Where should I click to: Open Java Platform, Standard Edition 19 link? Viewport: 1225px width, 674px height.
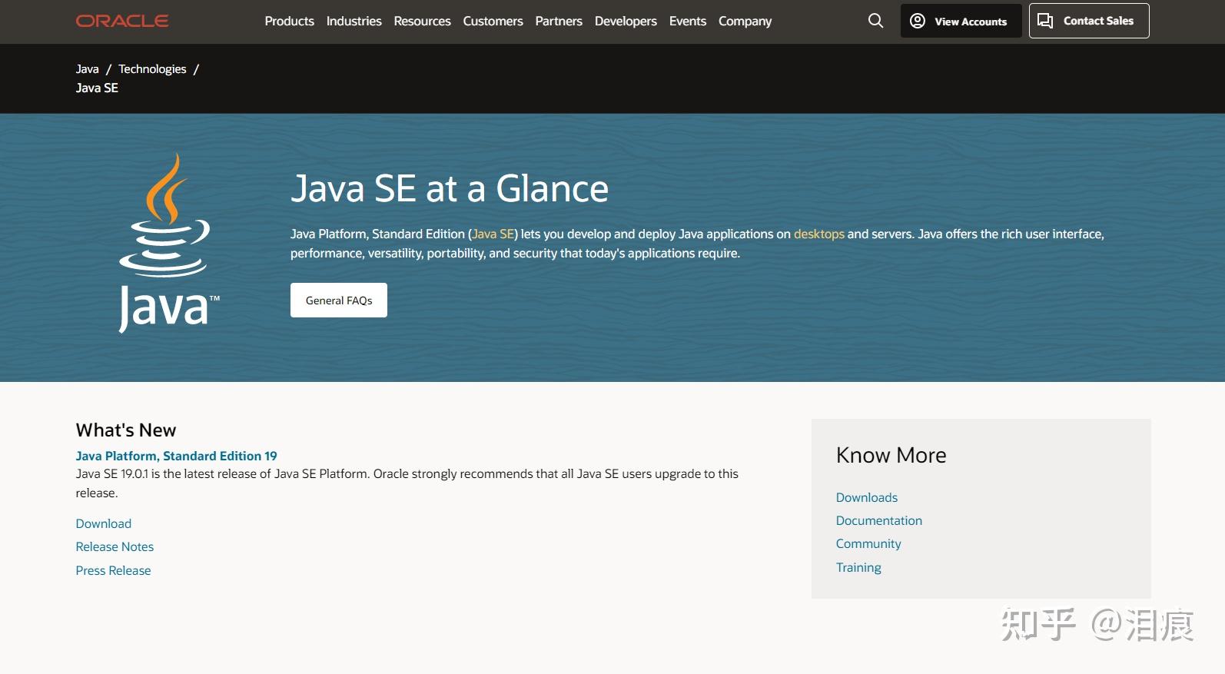176,456
